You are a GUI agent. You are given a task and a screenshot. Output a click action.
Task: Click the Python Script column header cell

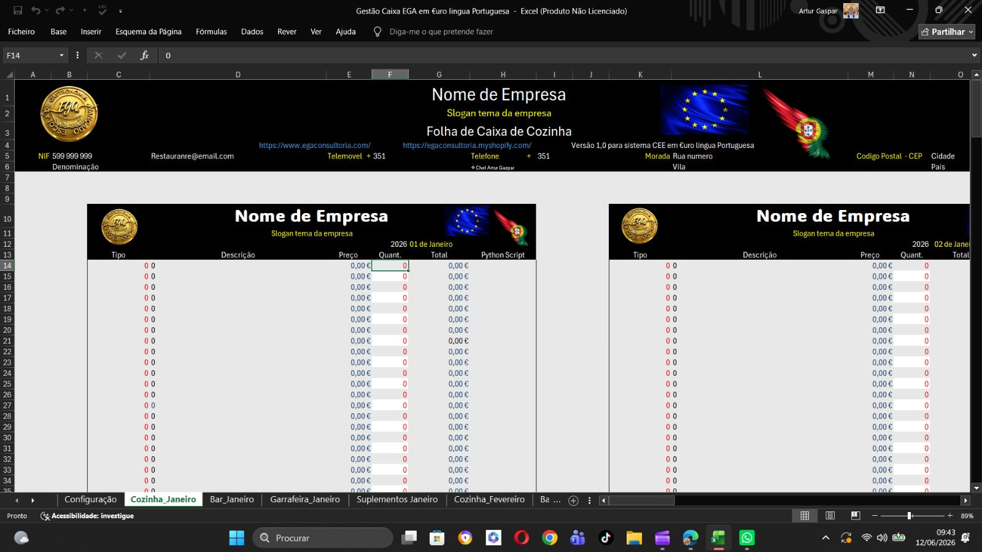(x=503, y=255)
